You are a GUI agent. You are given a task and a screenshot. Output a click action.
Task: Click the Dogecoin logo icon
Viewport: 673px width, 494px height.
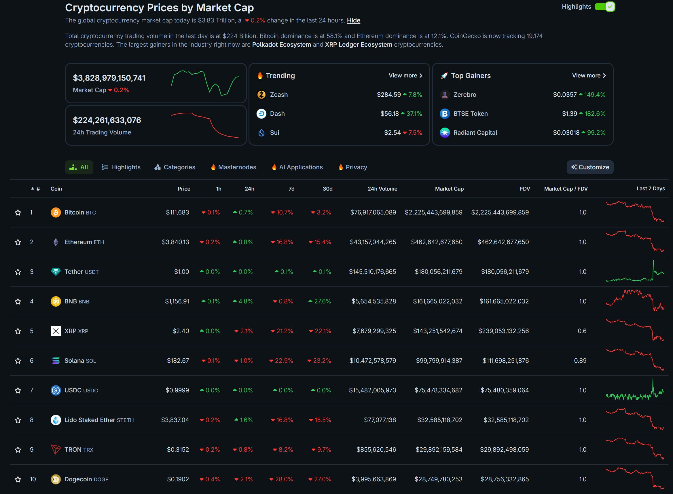(56, 479)
